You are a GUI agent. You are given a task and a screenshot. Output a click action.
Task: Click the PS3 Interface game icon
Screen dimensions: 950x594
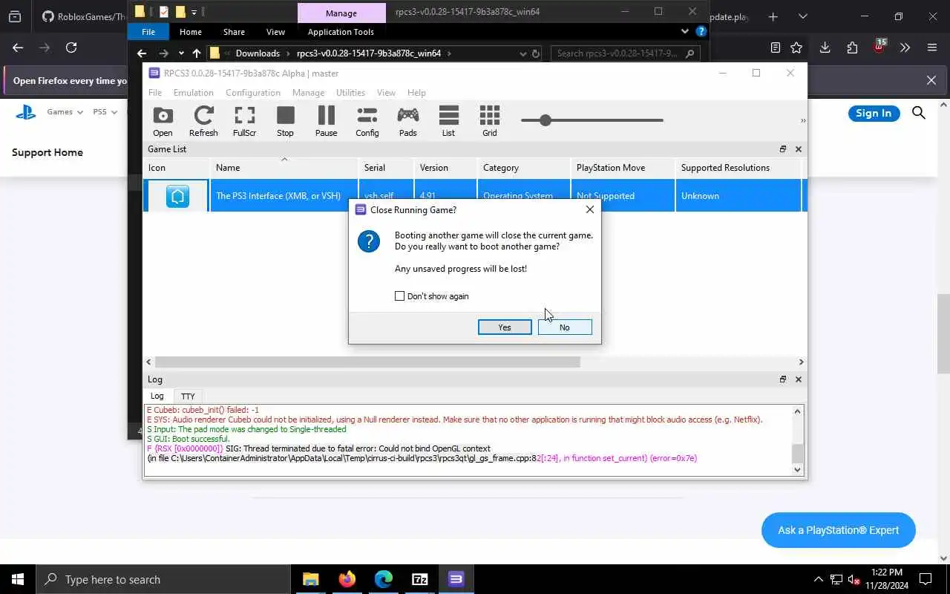pos(177,196)
